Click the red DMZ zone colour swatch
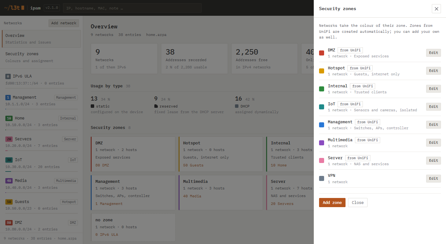 (322, 53)
